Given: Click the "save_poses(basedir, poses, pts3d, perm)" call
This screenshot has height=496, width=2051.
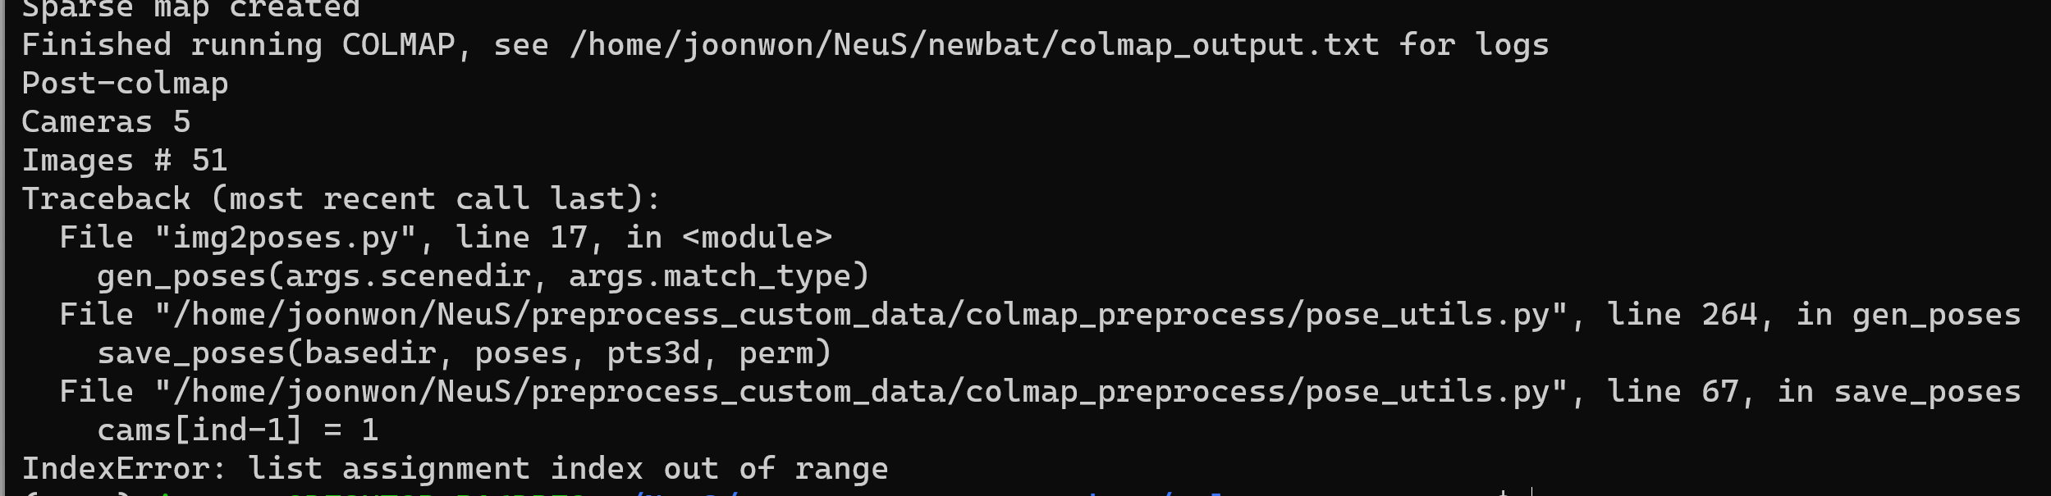Looking at the screenshot, I should (x=464, y=353).
